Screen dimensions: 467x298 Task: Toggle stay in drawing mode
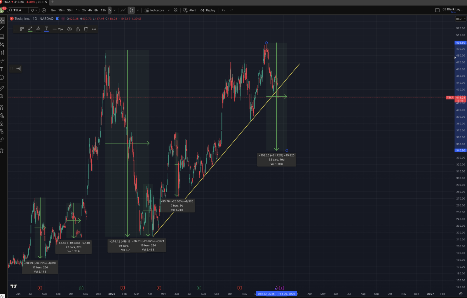pyautogui.click(x=2, y=116)
